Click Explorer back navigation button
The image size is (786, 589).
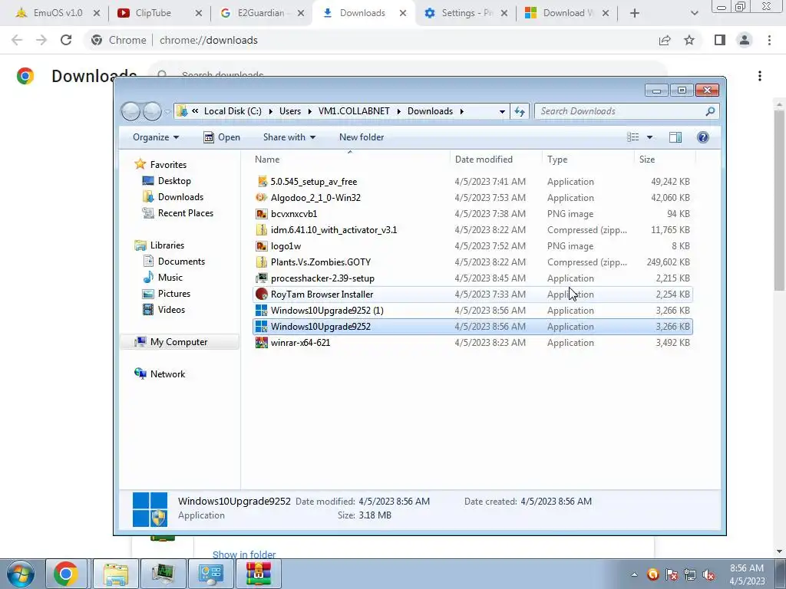[130, 111]
